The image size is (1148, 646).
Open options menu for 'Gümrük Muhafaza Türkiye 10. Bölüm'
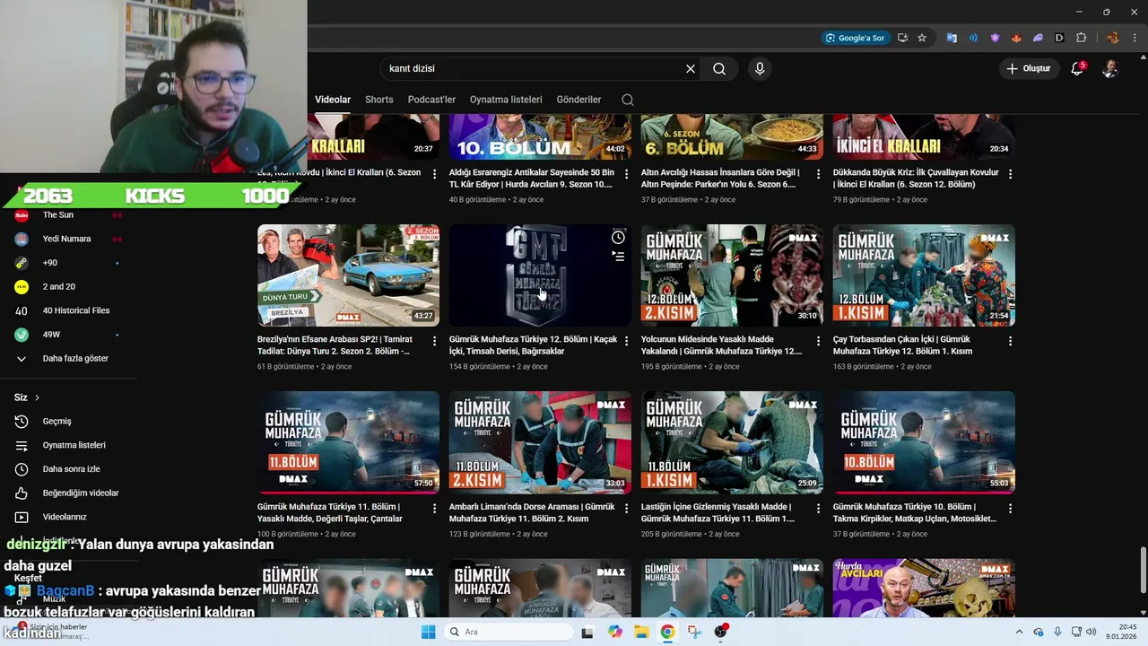1010,508
